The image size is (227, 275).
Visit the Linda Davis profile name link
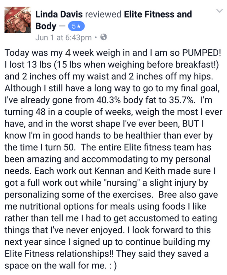(x=59, y=14)
